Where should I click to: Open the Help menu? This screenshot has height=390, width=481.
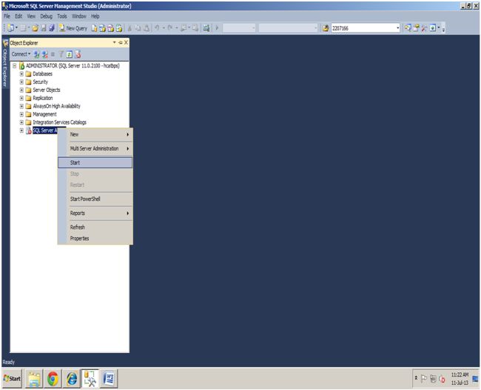pos(95,16)
